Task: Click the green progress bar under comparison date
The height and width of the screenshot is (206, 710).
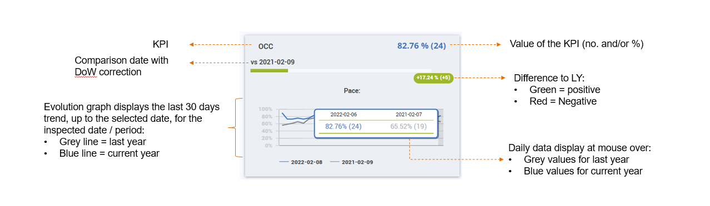Action: [x=269, y=70]
